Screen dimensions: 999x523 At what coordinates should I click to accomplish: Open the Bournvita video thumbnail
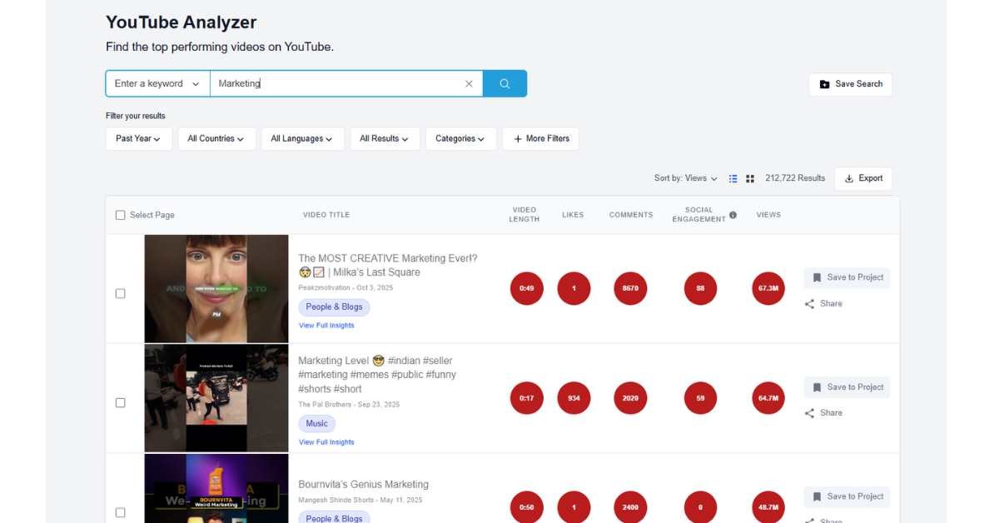(216, 488)
